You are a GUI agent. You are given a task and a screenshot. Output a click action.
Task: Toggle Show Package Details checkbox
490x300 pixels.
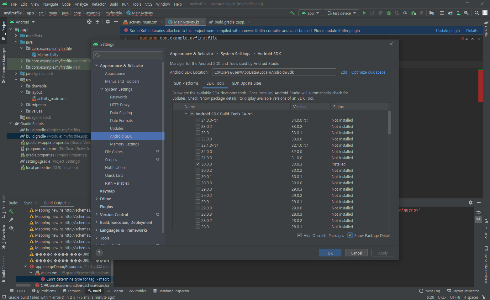coord(350,235)
